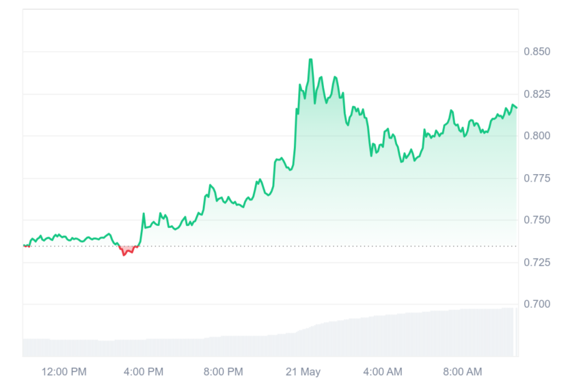Click the red dip below the baseline
The height and width of the screenshot is (387, 581).
(x=129, y=250)
